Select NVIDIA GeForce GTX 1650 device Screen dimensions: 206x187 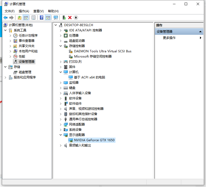click(x=94, y=140)
